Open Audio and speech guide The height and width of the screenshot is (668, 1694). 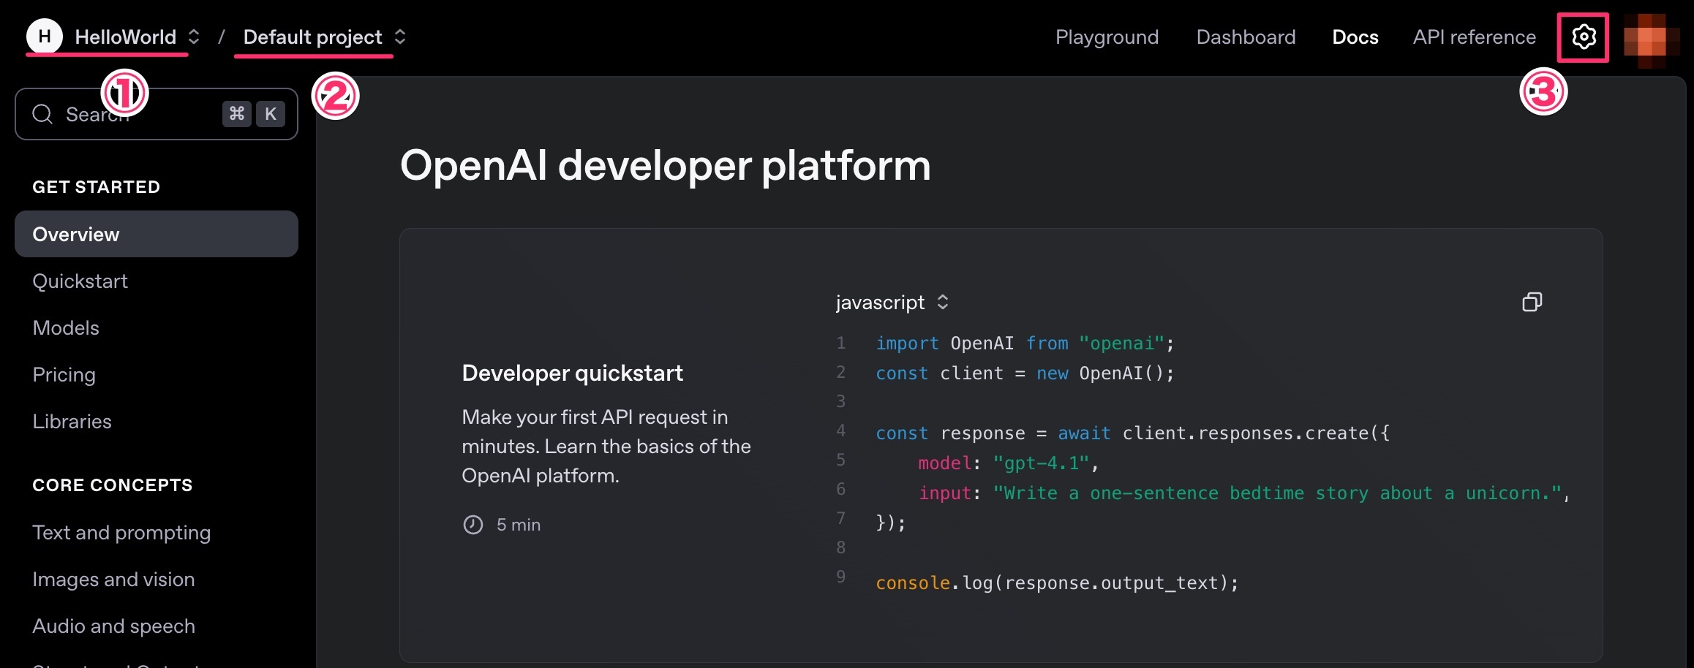113,626
